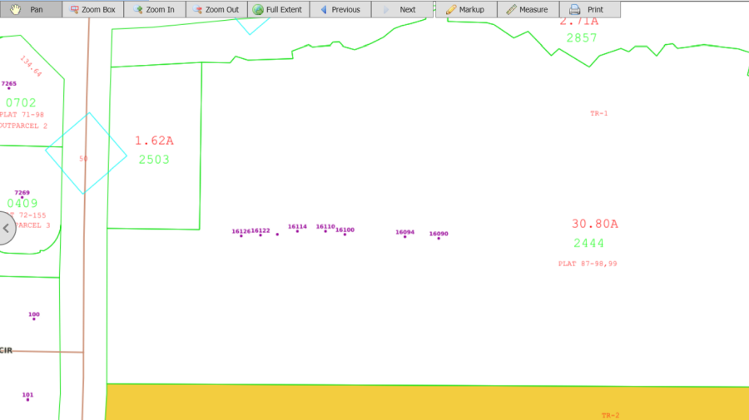This screenshot has width=749, height=420.
Task: Click the Zoom In tool
Action: tap(154, 9)
